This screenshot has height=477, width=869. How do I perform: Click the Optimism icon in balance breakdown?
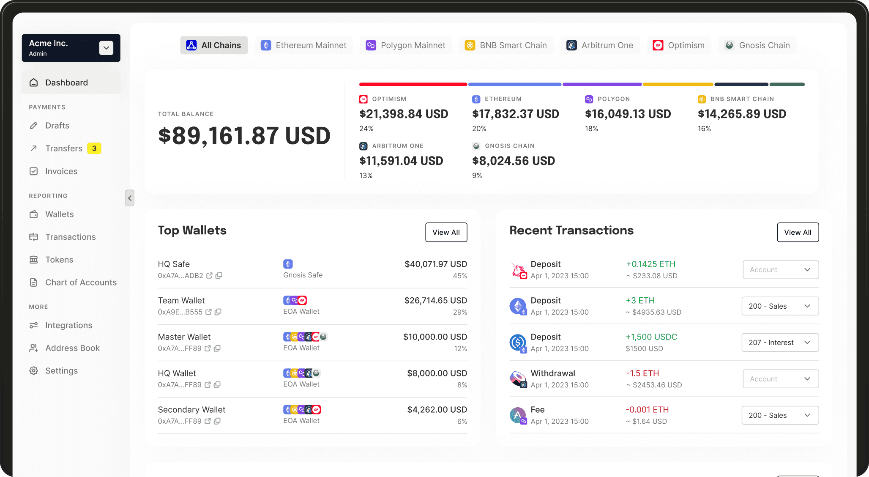[x=363, y=99]
